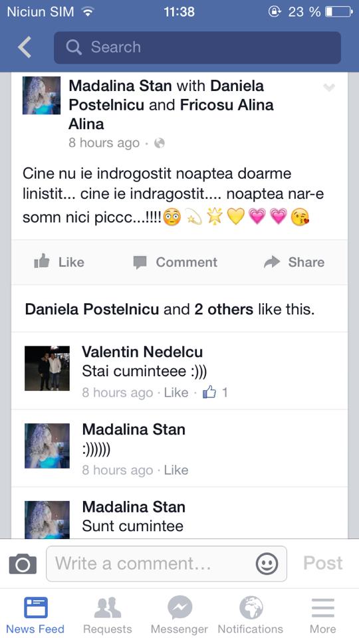Open the emoji smiley picker

tap(267, 564)
